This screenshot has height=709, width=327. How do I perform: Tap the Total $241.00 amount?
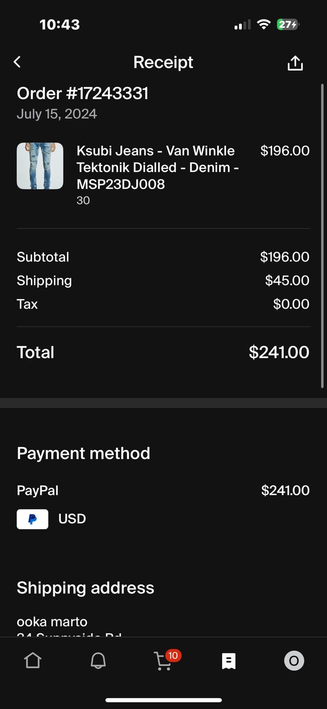tap(279, 352)
